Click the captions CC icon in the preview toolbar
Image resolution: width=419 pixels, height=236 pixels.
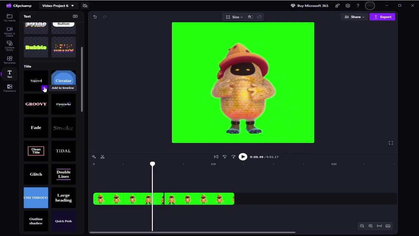259,17
